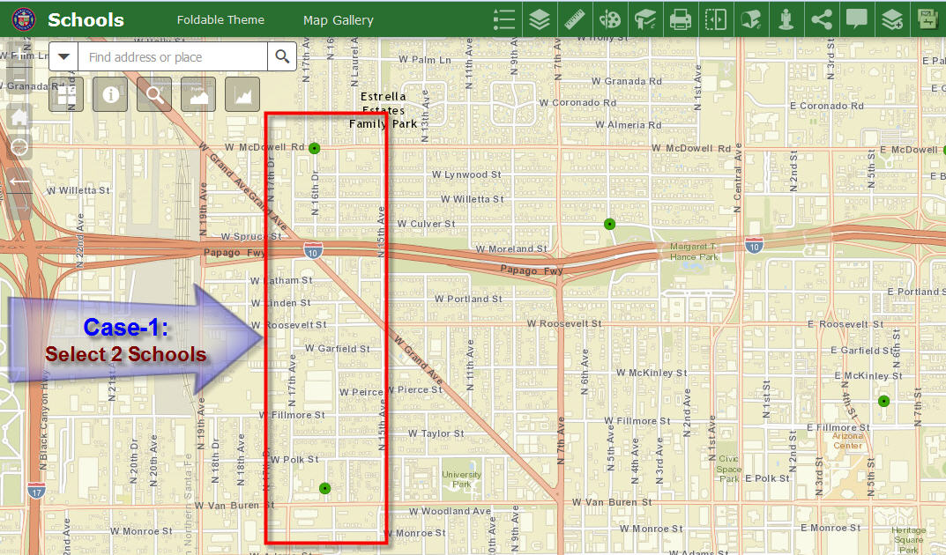Click the W Lynwood St label

click(x=466, y=174)
